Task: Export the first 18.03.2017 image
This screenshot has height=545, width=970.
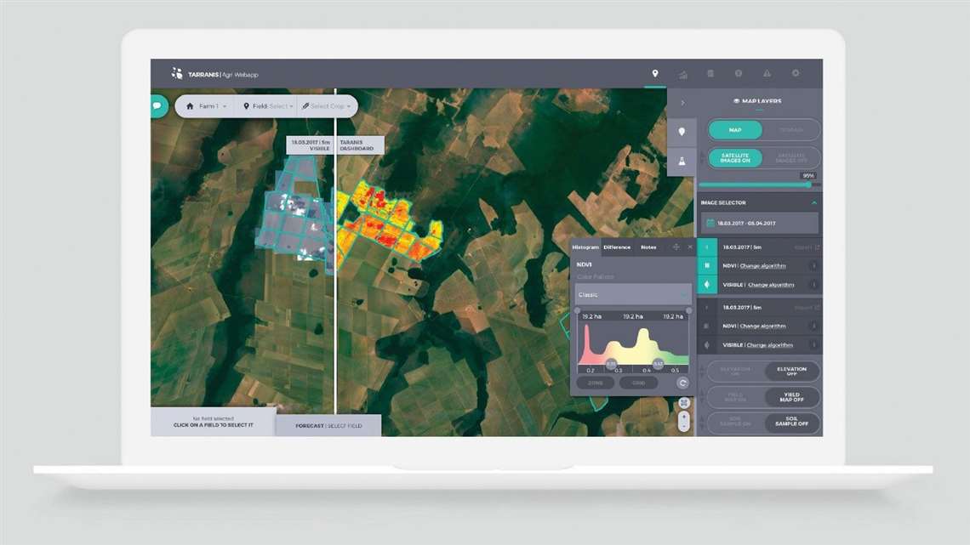Action: coord(807,247)
